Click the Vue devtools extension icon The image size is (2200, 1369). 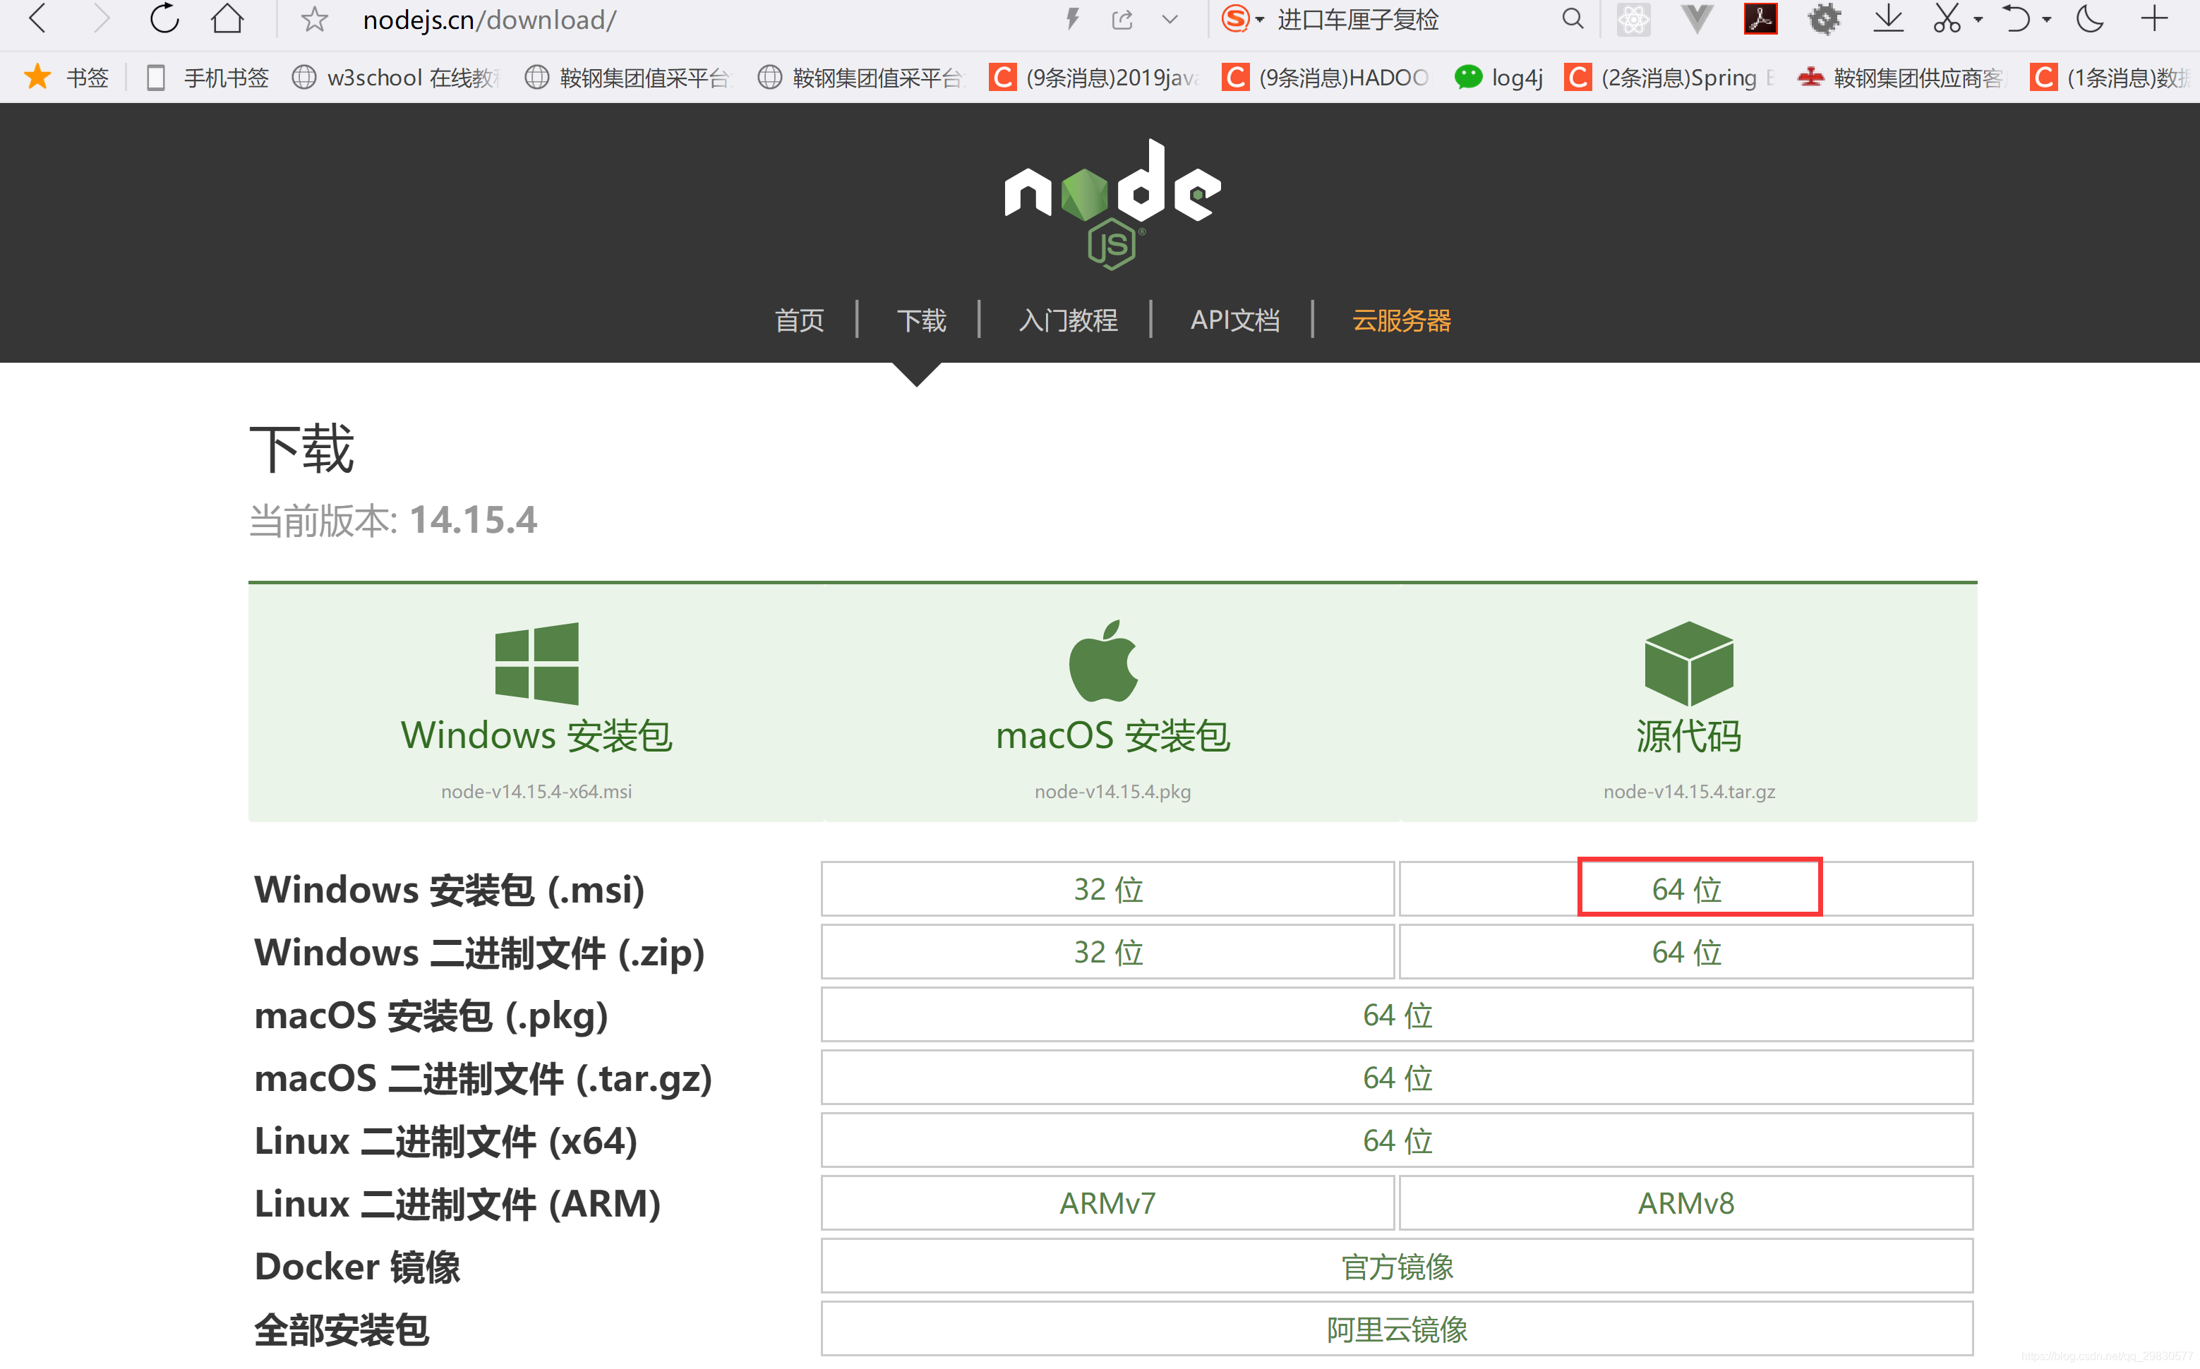click(x=1696, y=19)
